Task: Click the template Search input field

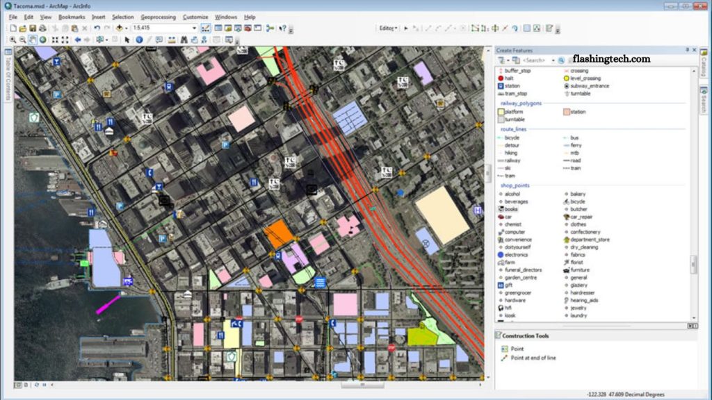Action: pos(536,60)
